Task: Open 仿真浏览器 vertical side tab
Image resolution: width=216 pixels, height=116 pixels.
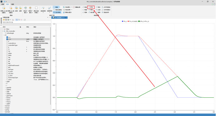Action: [1, 22]
